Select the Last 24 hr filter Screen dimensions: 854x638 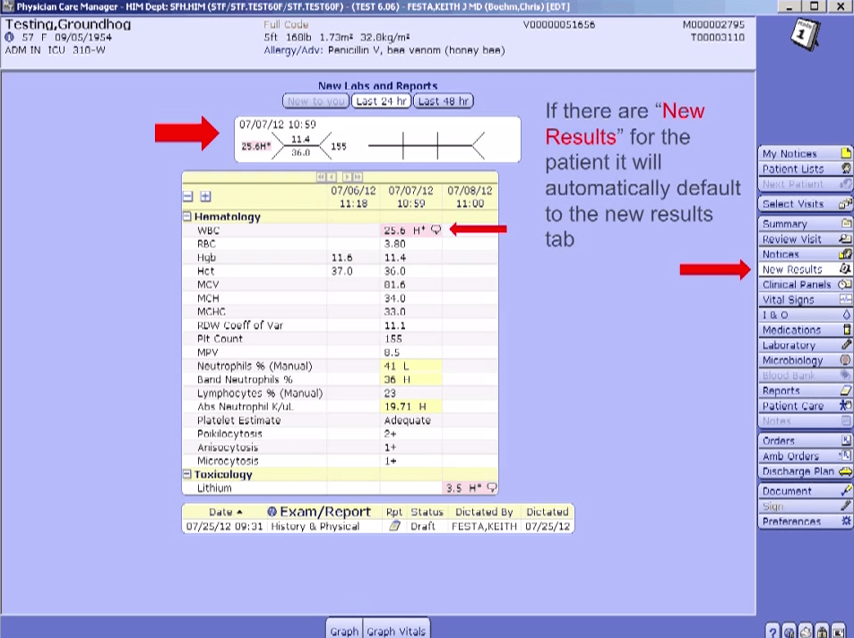[381, 100]
